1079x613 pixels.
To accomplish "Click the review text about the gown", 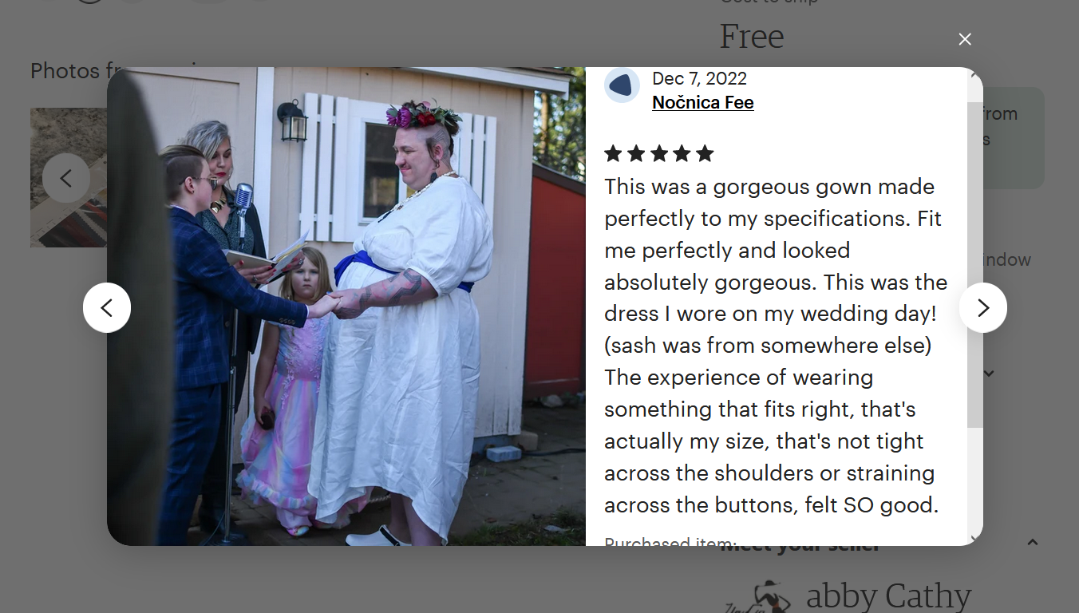I will 776,346.
